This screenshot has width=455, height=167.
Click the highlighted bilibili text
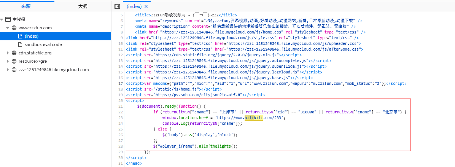click(254, 118)
